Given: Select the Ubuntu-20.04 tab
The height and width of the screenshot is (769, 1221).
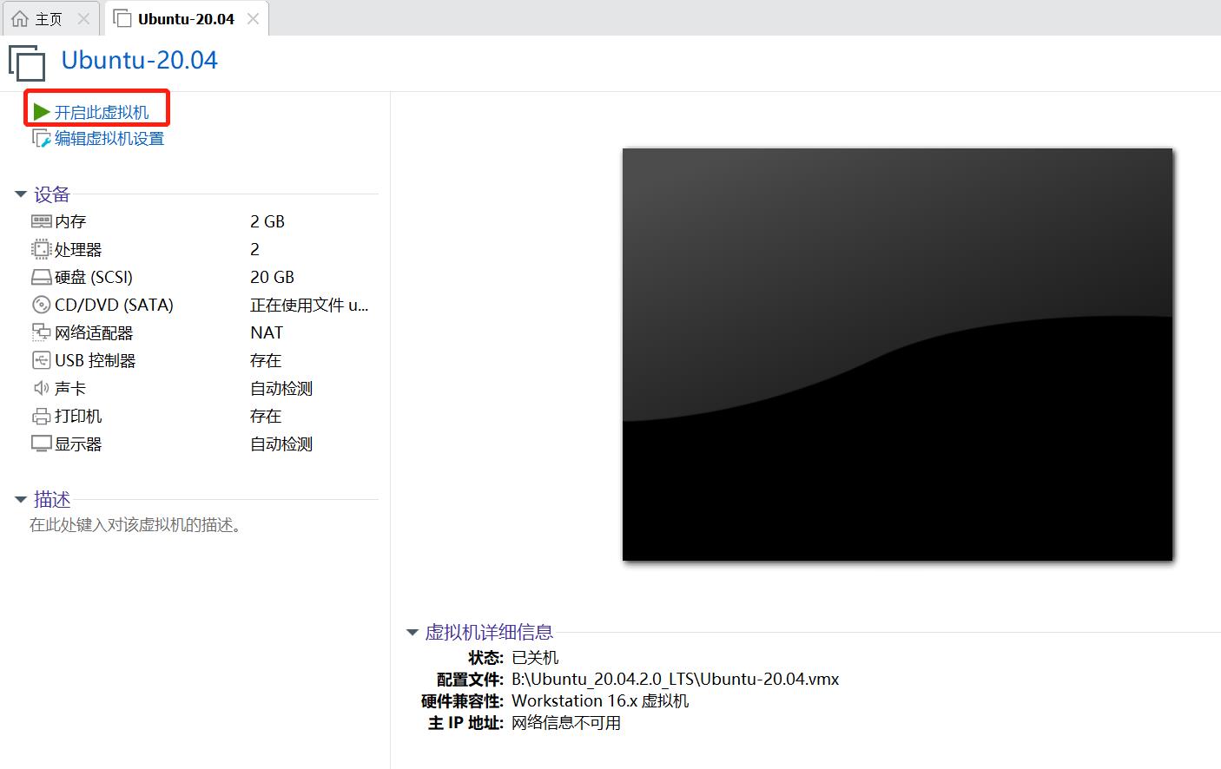Looking at the screenshot, I should coord(186,18).
